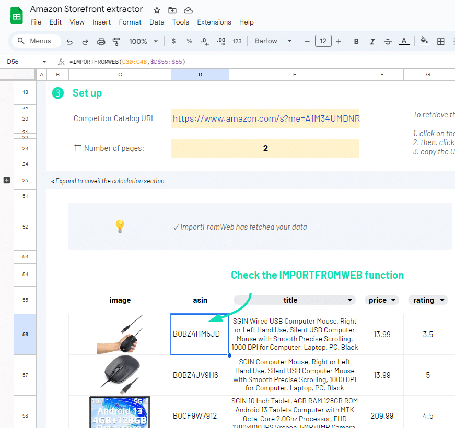Click the print icon

point(101,41)
